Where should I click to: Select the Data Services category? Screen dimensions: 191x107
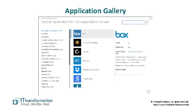49,56
